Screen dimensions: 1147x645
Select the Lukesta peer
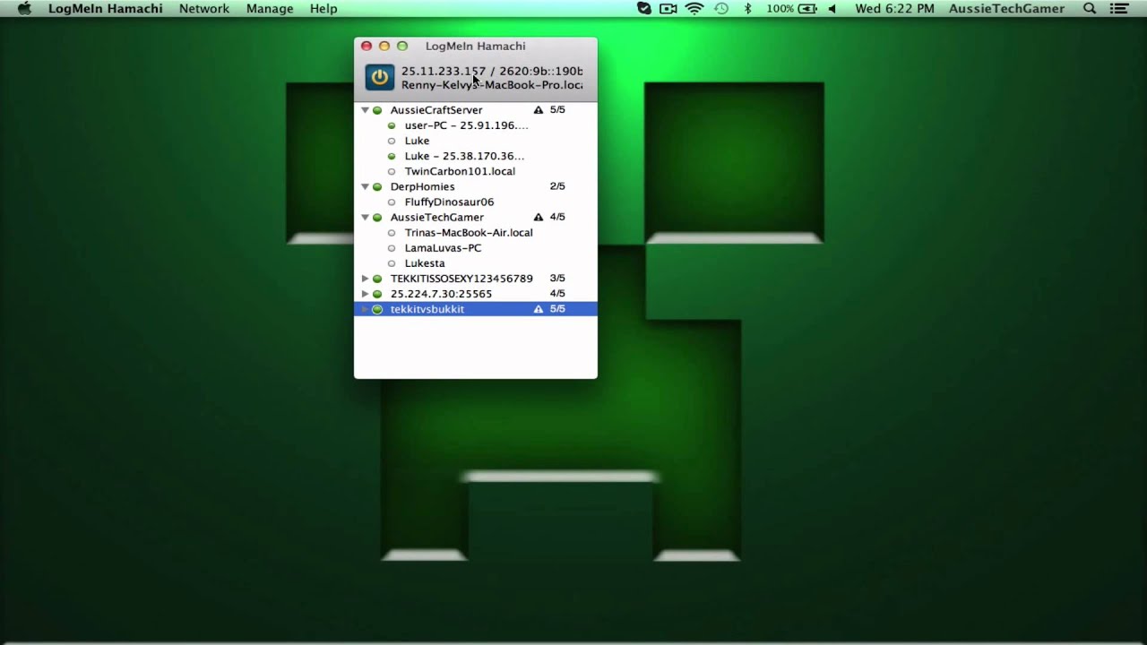[x=425, y=263]
